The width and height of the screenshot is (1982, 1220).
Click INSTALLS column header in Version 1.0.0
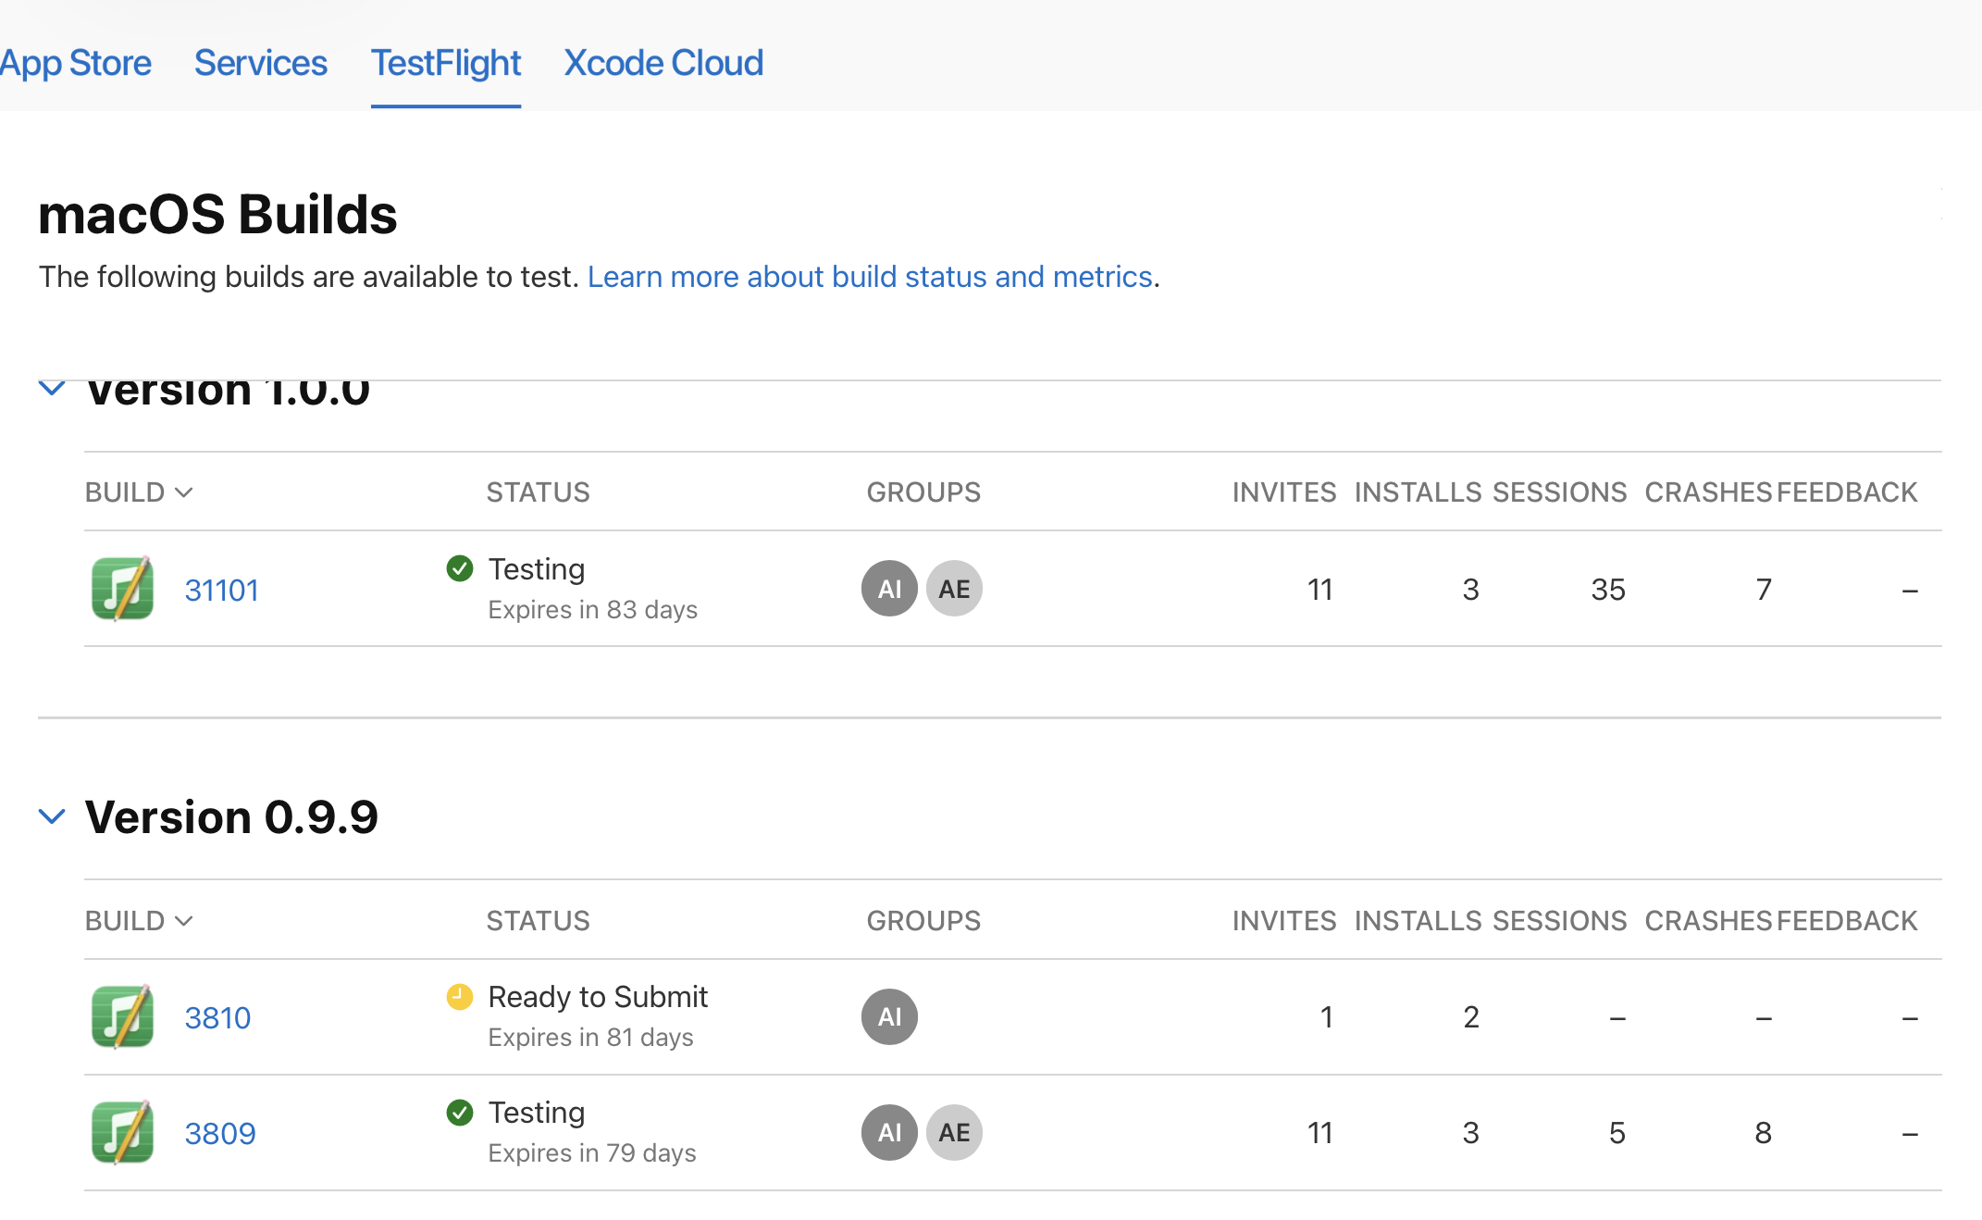(x=1418, y=492)
